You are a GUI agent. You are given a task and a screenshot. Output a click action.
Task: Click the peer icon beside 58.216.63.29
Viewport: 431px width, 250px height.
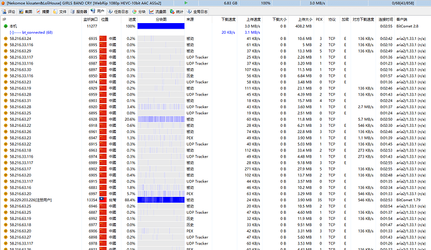(6, 51)
